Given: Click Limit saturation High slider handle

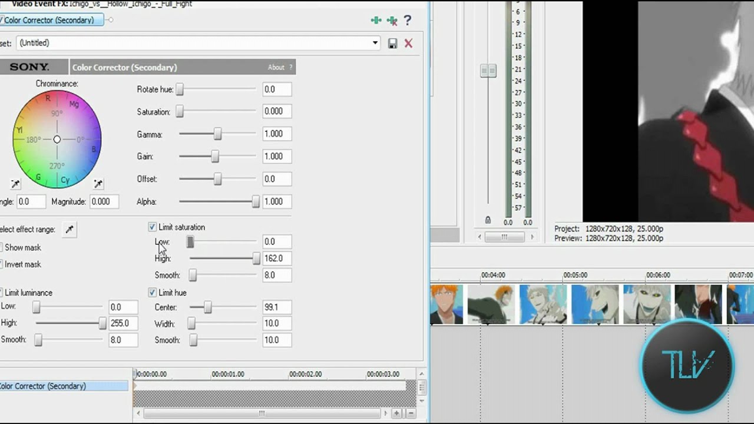Looking at the screenshot, I should coord(256,258).
